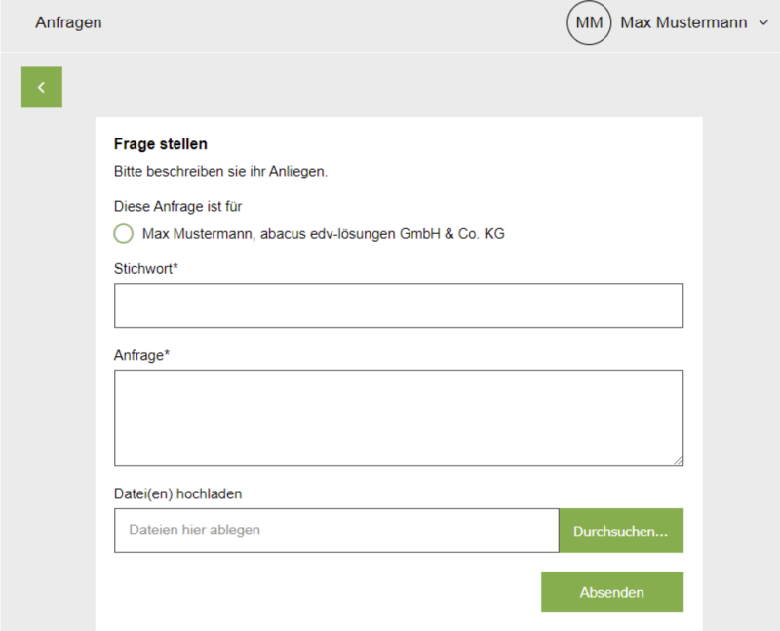Click inside the Stichwort input field
The image size is (780, 631).
tap(398, 305)
